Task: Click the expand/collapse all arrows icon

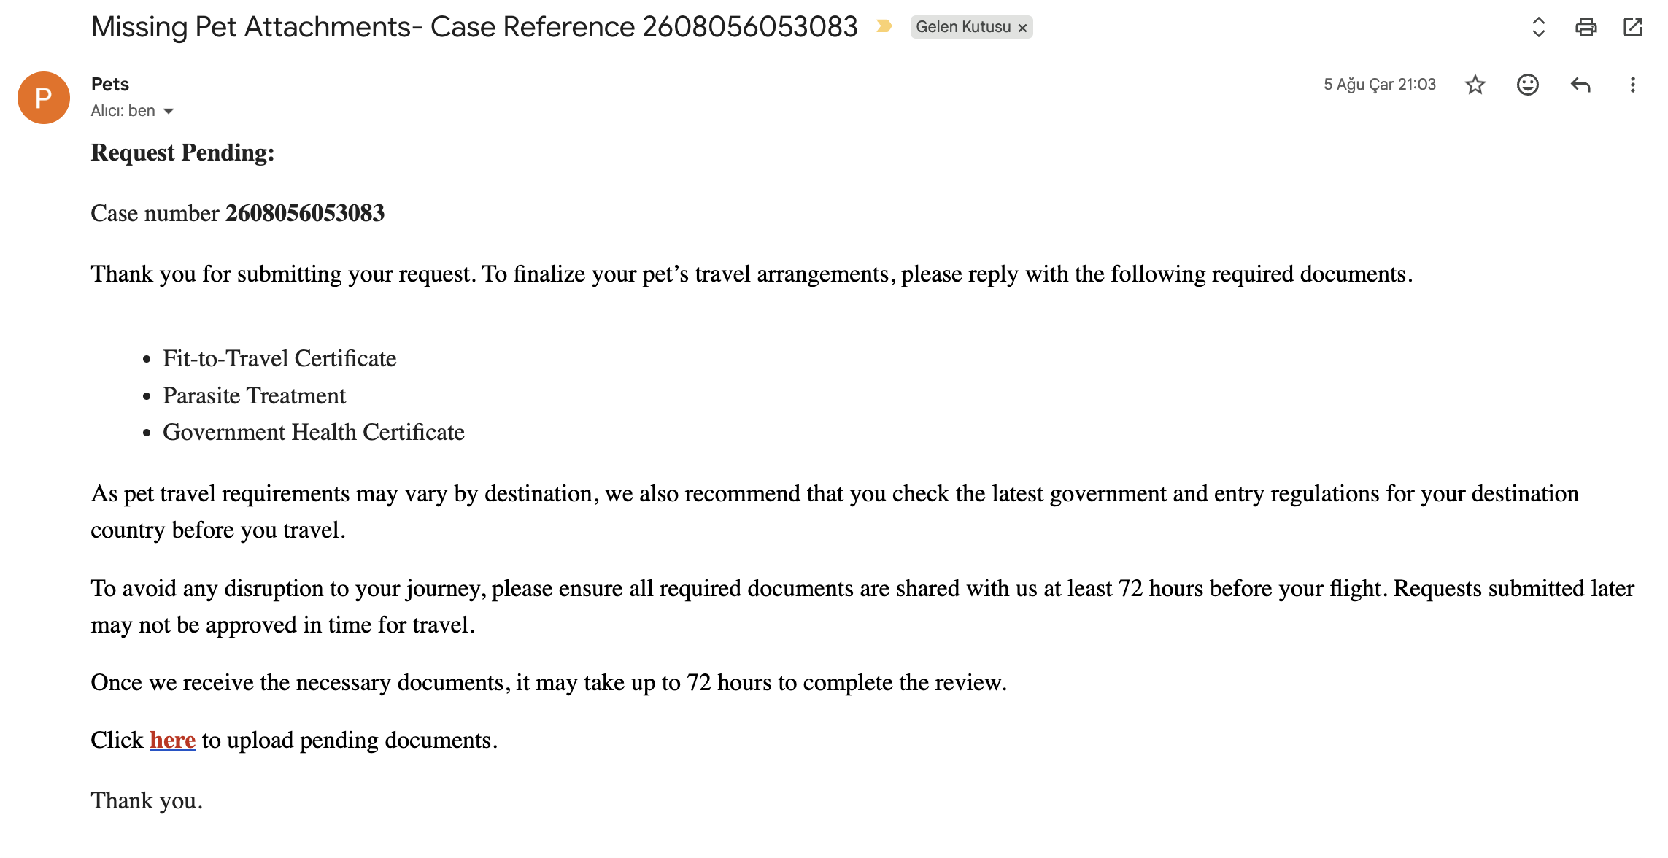Action: coord(1538,27)
